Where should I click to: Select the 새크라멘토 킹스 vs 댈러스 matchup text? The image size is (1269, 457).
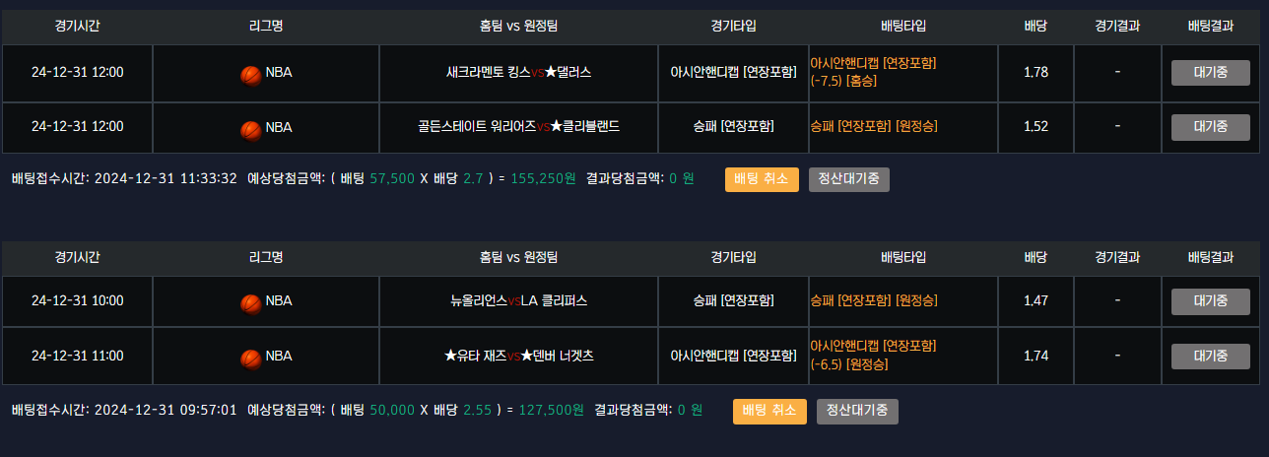(x=518, y=72)
